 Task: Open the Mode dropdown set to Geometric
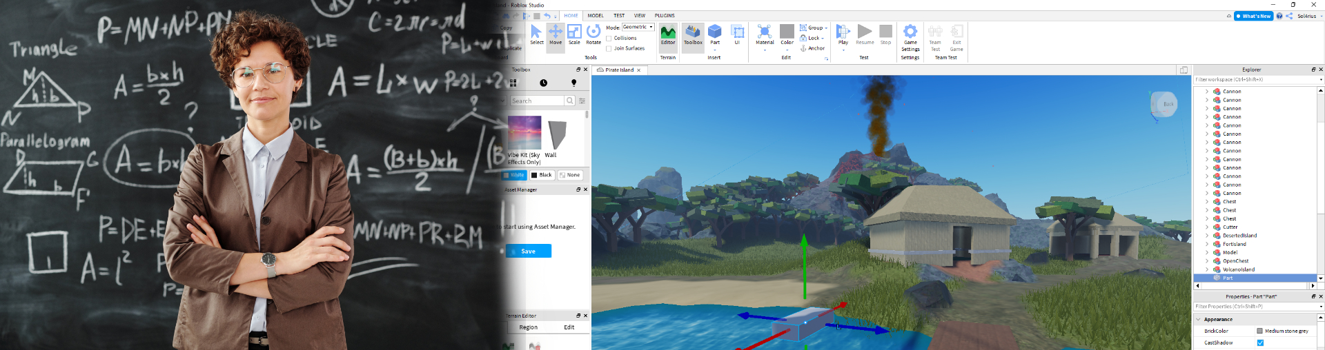(638, 28)
